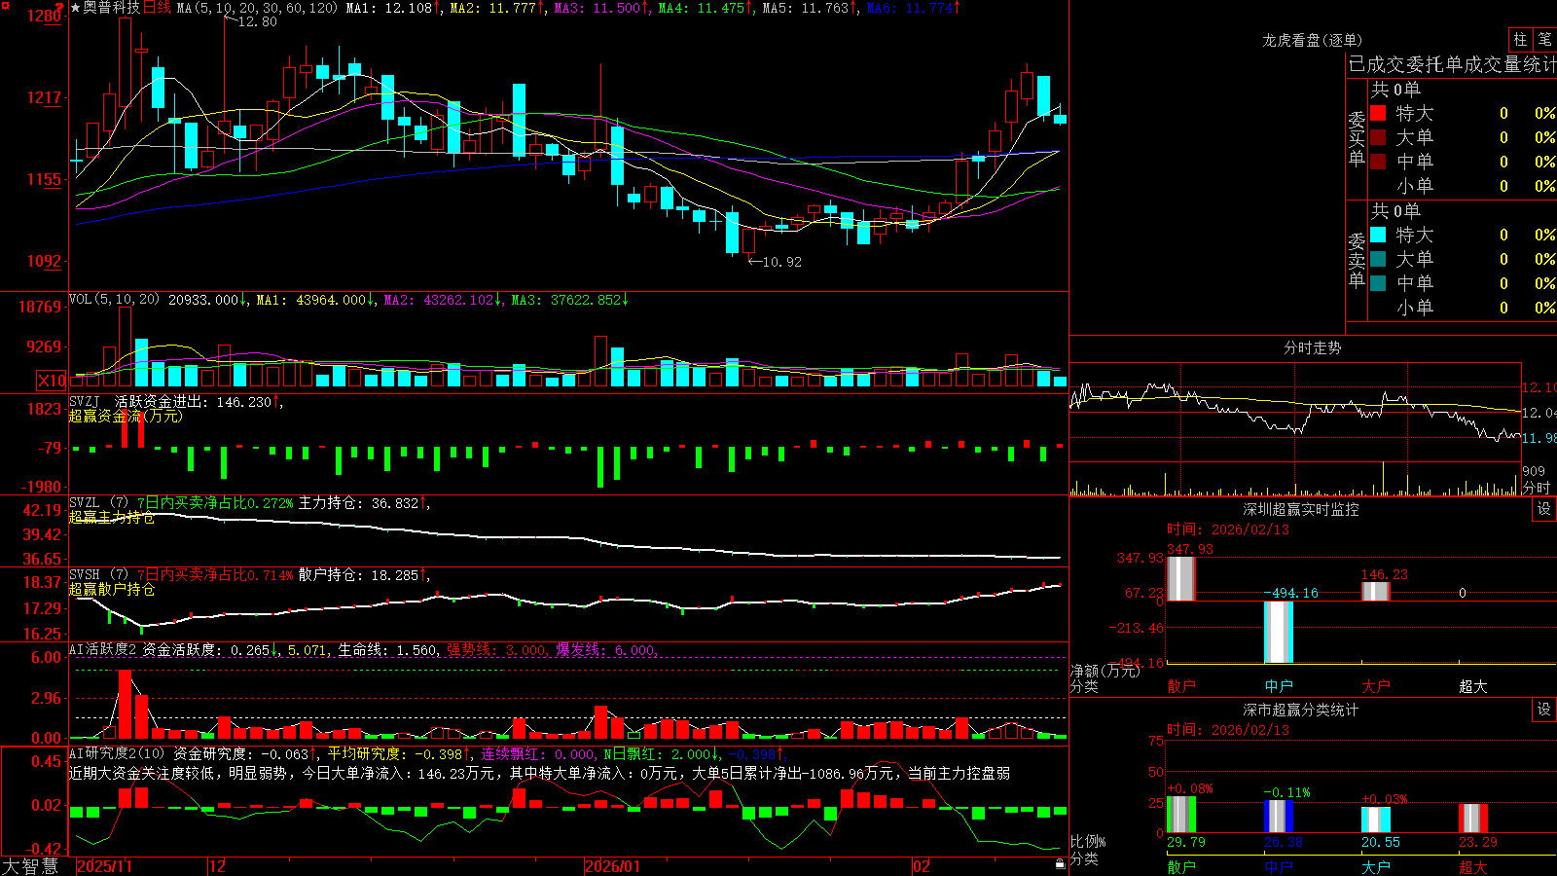
Task: Click the 日线 period label
Action: 157,8
